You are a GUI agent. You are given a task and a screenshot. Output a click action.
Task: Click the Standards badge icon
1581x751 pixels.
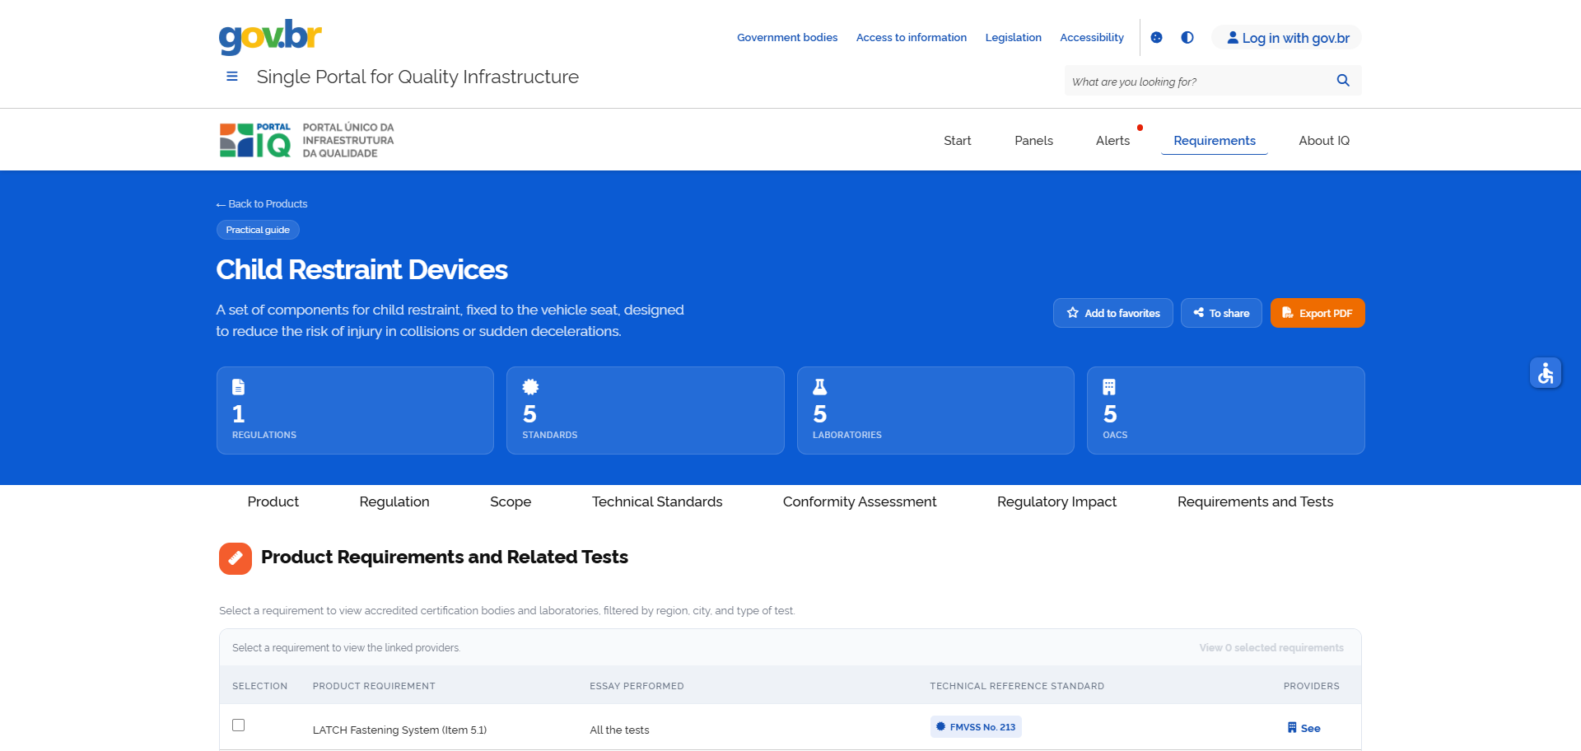tap(530, 387)
